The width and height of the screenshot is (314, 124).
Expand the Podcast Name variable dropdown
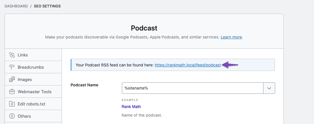point(269,88)
